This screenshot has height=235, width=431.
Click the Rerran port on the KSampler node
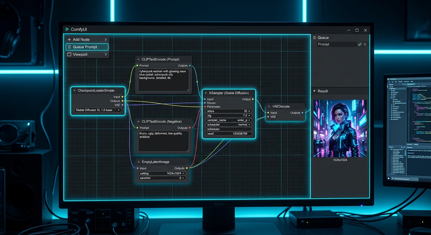pos(205,103)
